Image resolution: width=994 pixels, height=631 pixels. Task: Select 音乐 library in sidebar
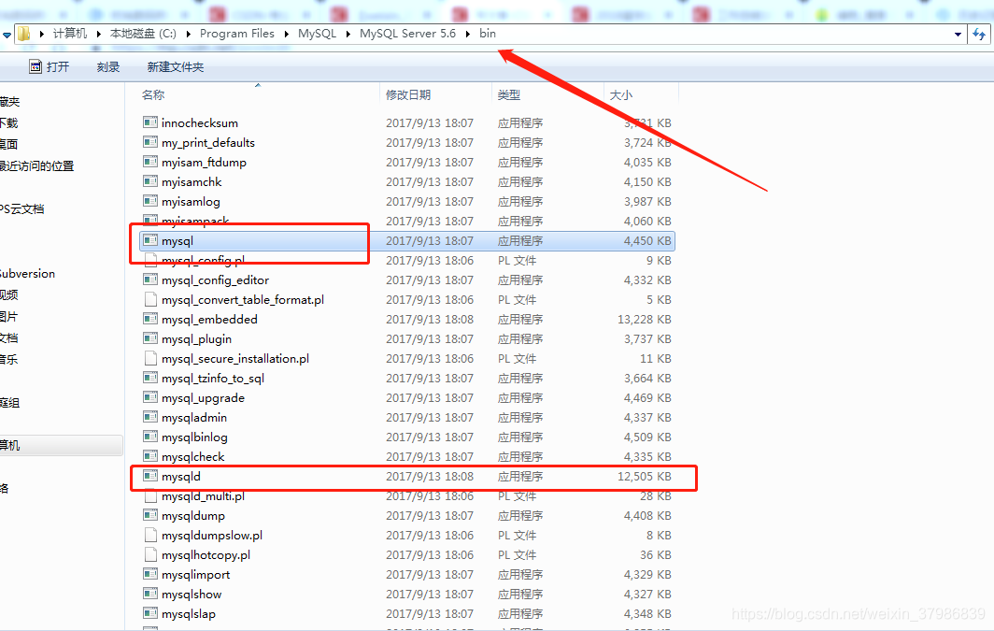9,360
